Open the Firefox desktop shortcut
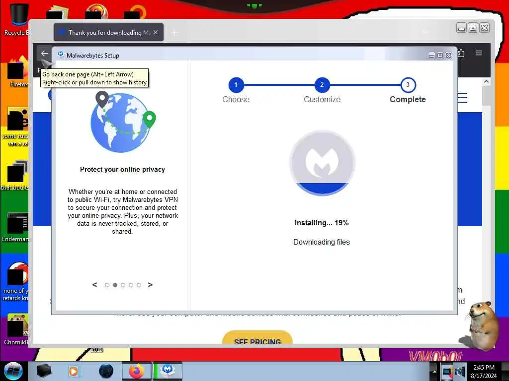This screenshot has height=381, width=509. click(x=18, y=72)
